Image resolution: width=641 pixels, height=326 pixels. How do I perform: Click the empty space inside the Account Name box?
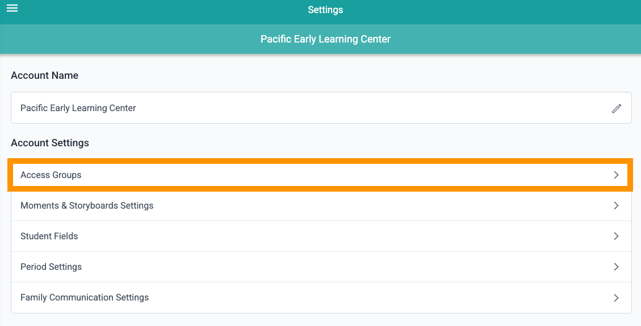point(368,108)
